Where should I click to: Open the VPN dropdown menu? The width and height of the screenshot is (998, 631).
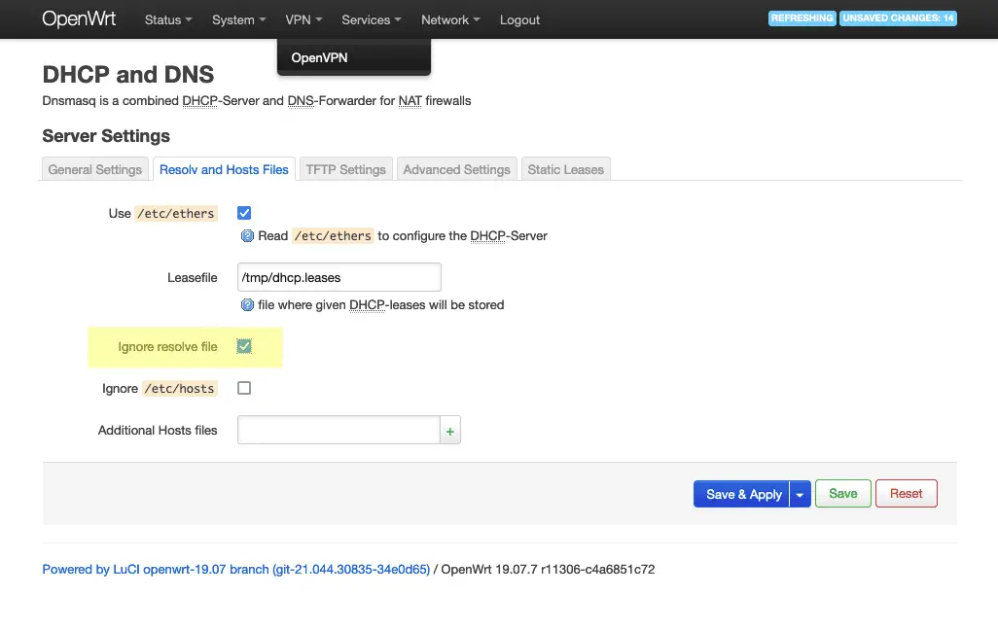coord(303,19)
